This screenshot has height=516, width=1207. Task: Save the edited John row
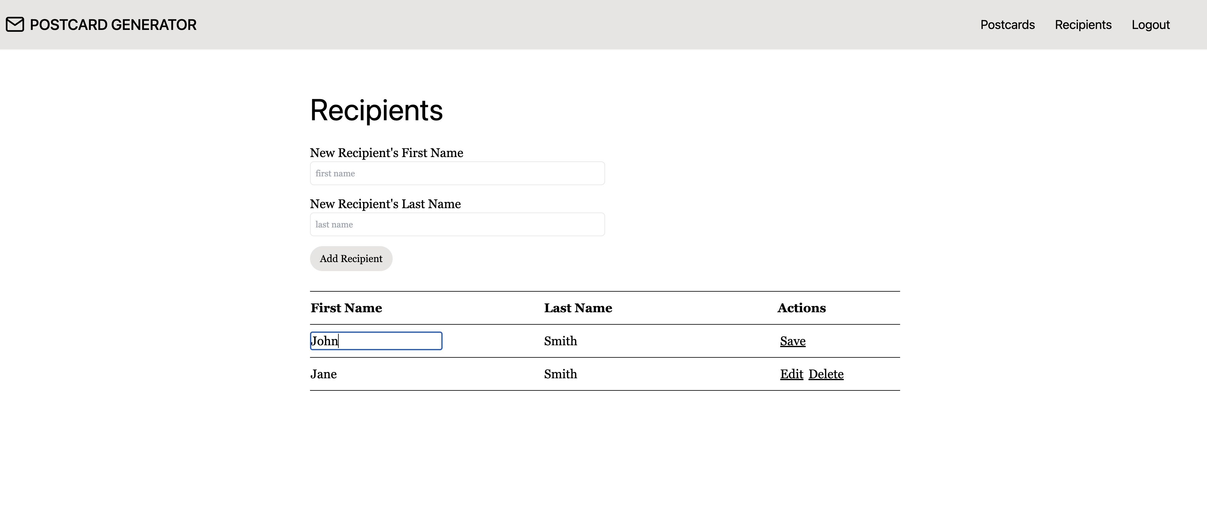792,341
